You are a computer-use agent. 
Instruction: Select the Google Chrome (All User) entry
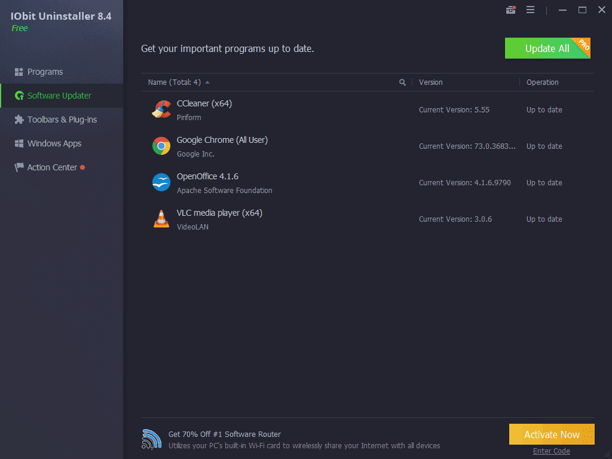[222, 140]
